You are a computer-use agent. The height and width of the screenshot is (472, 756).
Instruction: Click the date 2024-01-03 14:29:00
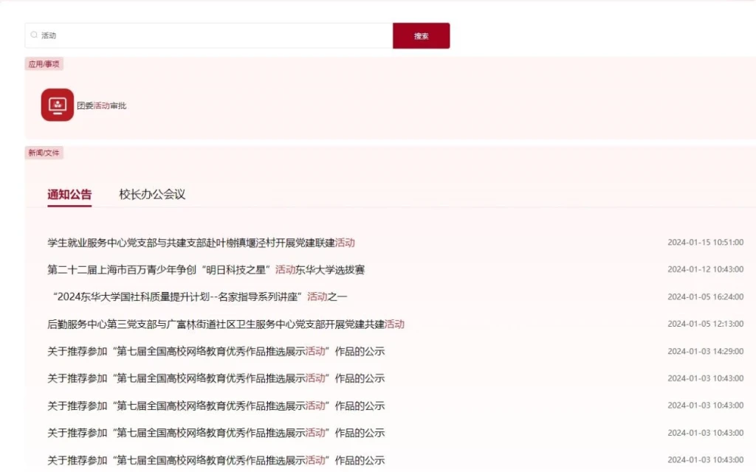point(705,351)
